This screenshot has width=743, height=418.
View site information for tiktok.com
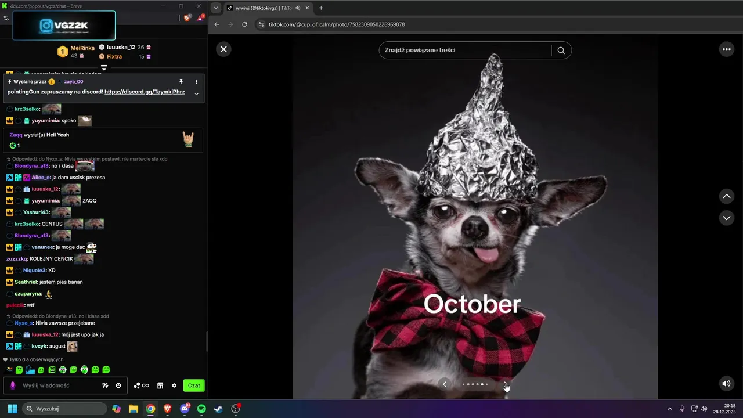tap(261, 24)
